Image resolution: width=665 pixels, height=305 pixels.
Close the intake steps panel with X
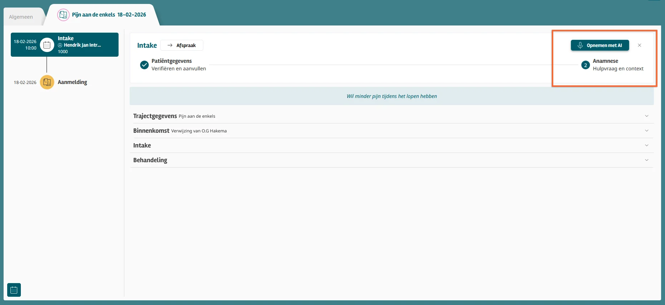639,45
